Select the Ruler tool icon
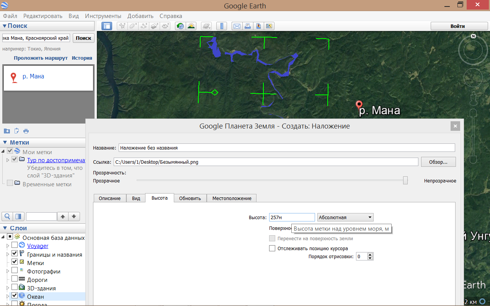490x306 pixels. click(x=222, y=26)
